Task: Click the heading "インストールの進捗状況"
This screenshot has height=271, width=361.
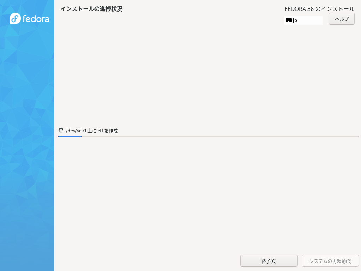Action: pos(91,9)
